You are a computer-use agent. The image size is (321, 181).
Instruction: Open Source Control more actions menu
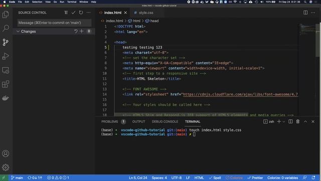[x=88, y=13]
